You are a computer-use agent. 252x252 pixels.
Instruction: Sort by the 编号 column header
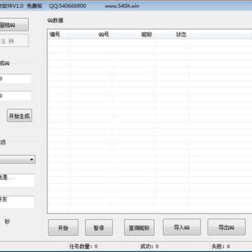[58, 34]
